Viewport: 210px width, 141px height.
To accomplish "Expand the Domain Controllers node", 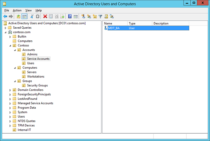I will pyautogui.click(x=10, y=90).
